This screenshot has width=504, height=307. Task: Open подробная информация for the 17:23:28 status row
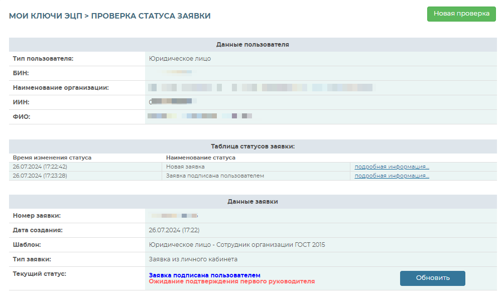(392, 176)
